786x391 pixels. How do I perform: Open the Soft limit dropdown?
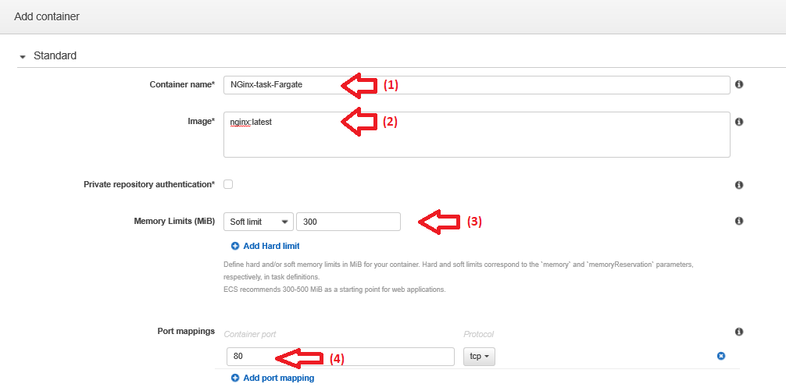tap(258, 222)
